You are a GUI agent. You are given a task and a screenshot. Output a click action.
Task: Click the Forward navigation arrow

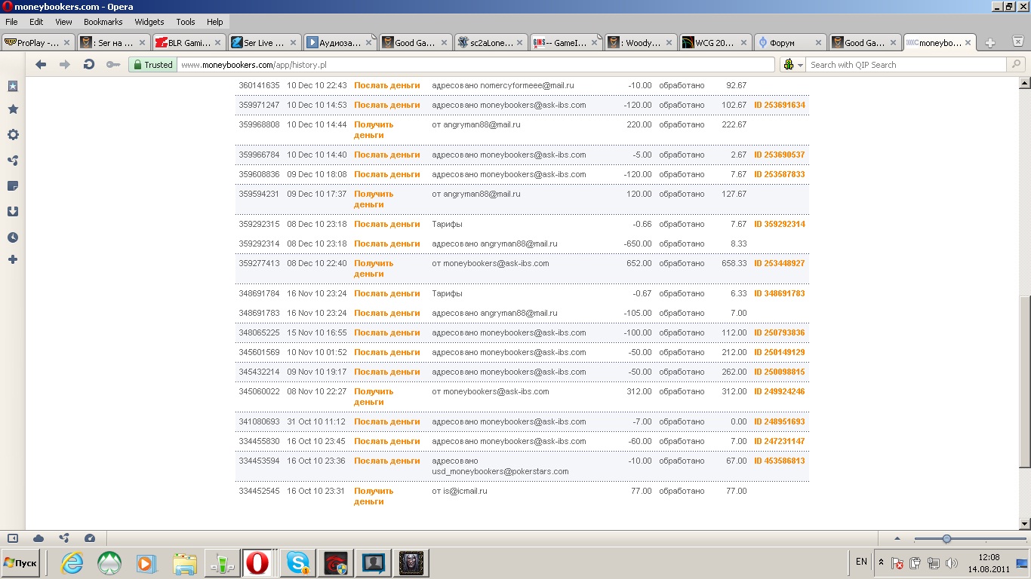coord(65,65)
